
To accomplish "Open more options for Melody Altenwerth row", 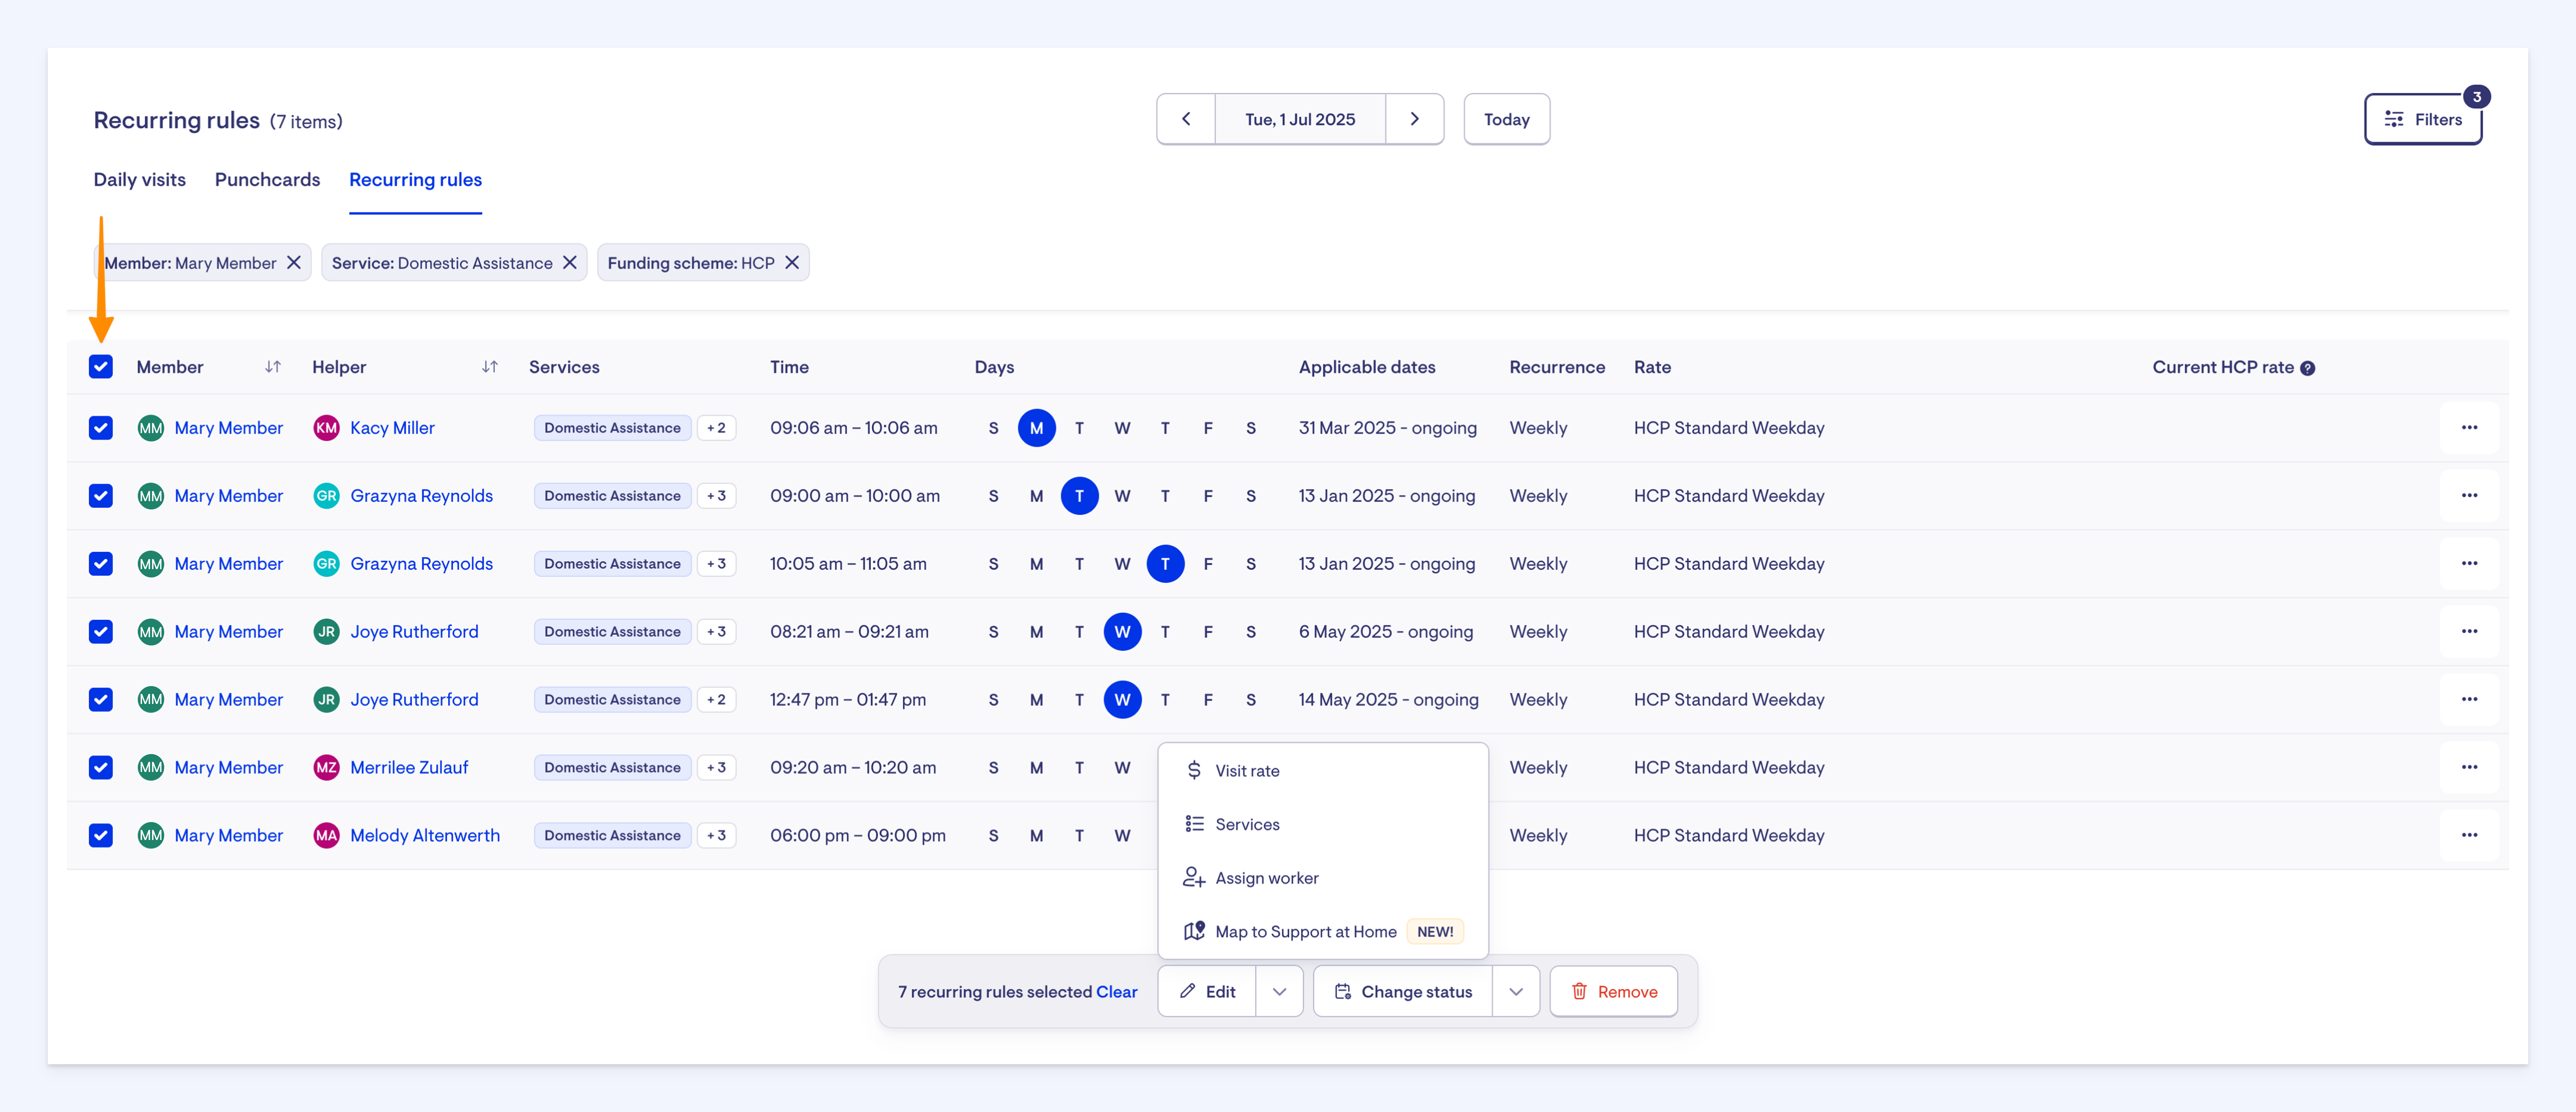I will [2469, 835].
